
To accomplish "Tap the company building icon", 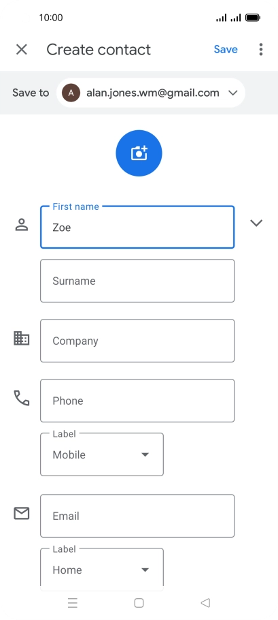I will point(22,339).
